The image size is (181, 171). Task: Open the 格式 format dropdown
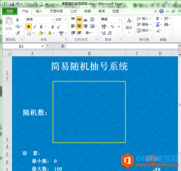(144, 30)
